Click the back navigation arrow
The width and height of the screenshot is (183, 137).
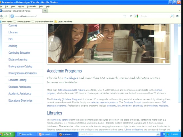click(x=2, y=16)
